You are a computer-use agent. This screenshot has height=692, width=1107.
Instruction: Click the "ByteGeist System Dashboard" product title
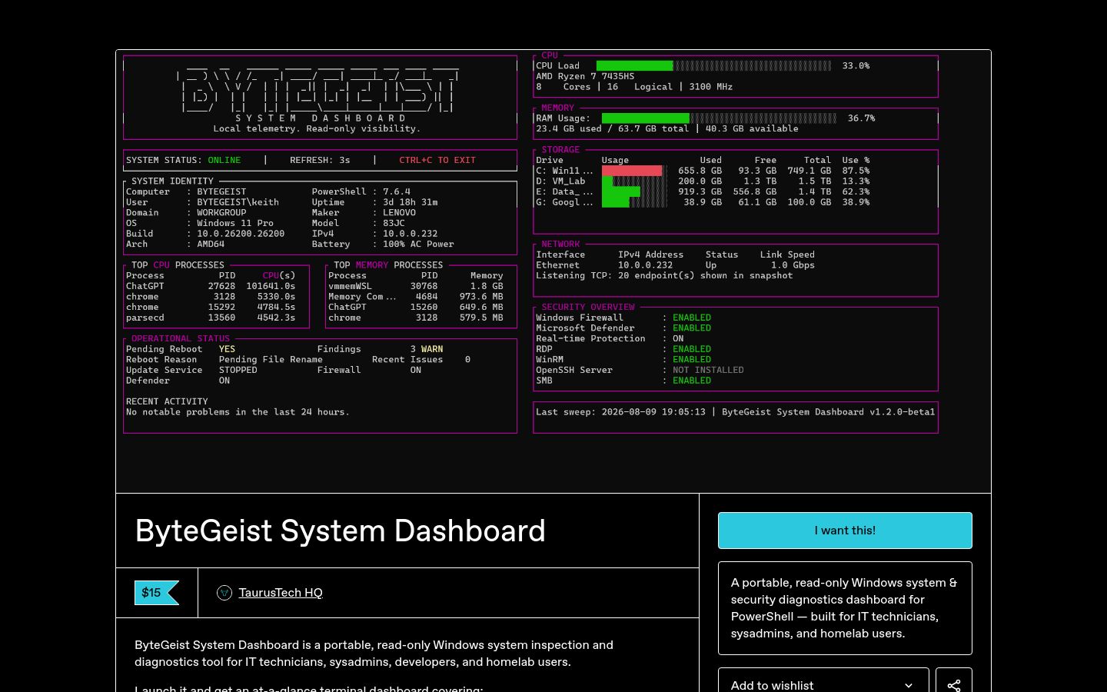point(341,531)
